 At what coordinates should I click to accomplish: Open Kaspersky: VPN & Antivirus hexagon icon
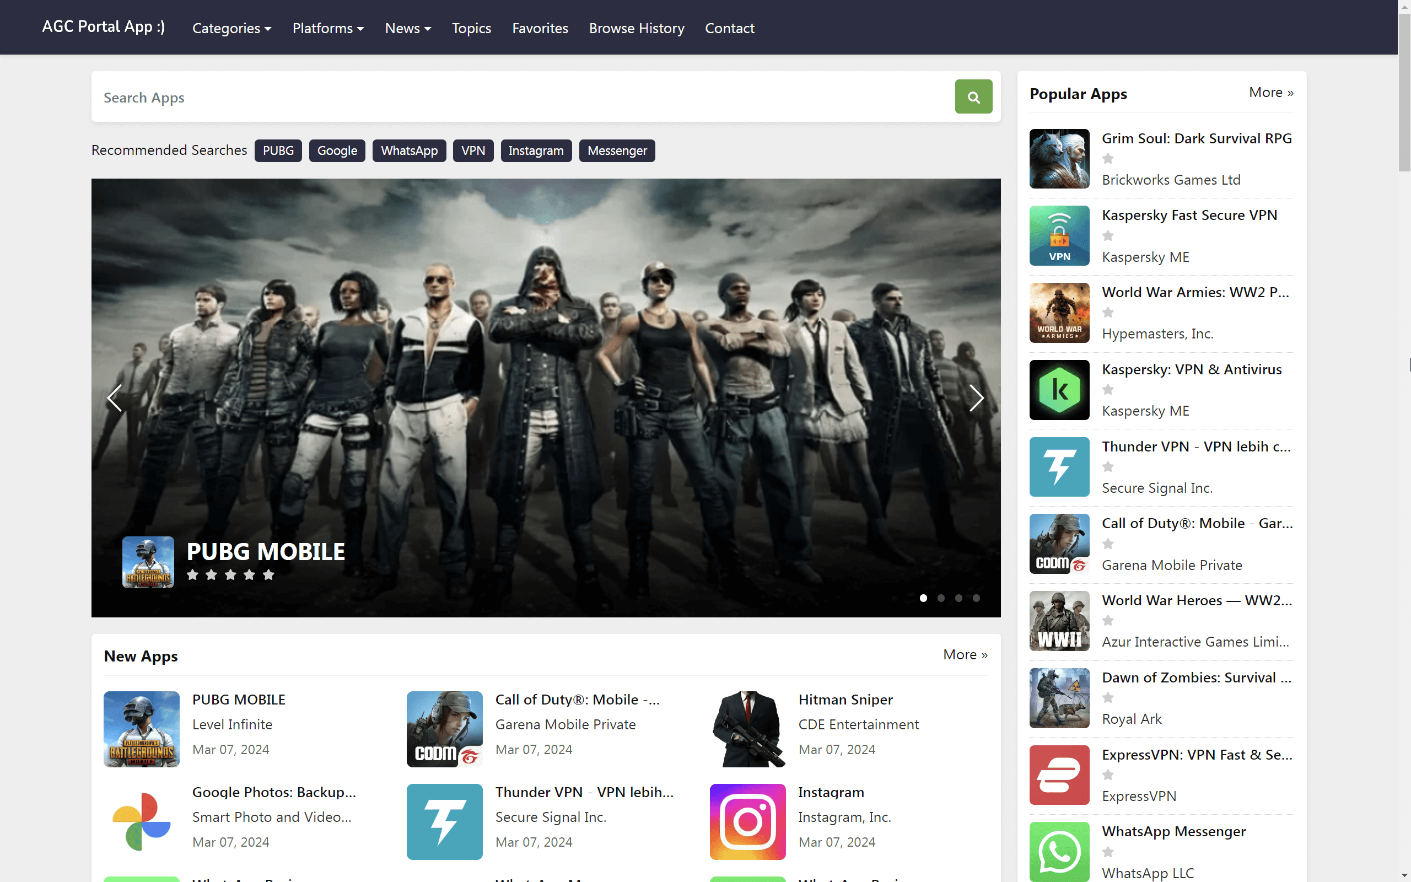pyautogui.click(x=1059, y=390)
